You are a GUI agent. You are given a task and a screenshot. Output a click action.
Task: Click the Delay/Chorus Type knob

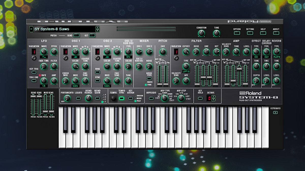[266, 52]
